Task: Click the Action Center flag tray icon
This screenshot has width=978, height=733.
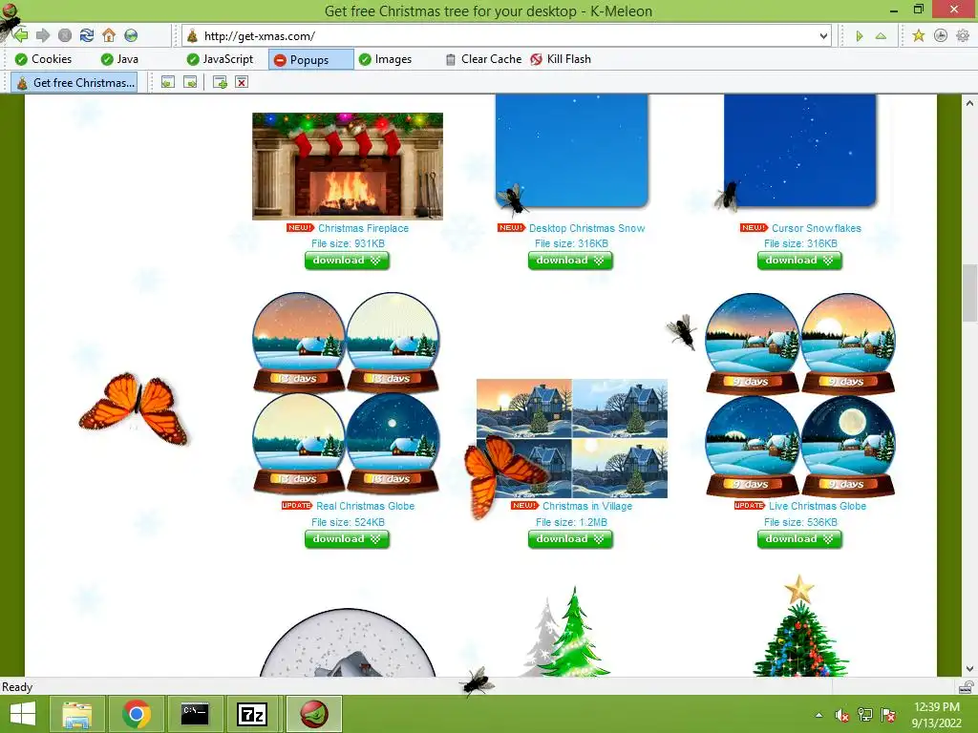Action: pyautogui.click(x=888, y=715)
